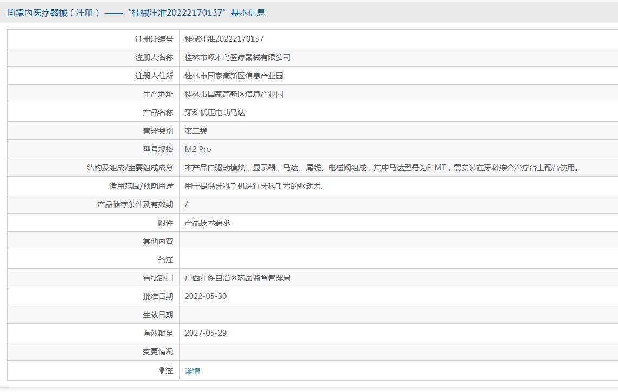Click the 批准日期 label
Image resolution: width=618 pixels, height=392 pixels.
click(158, 296)
